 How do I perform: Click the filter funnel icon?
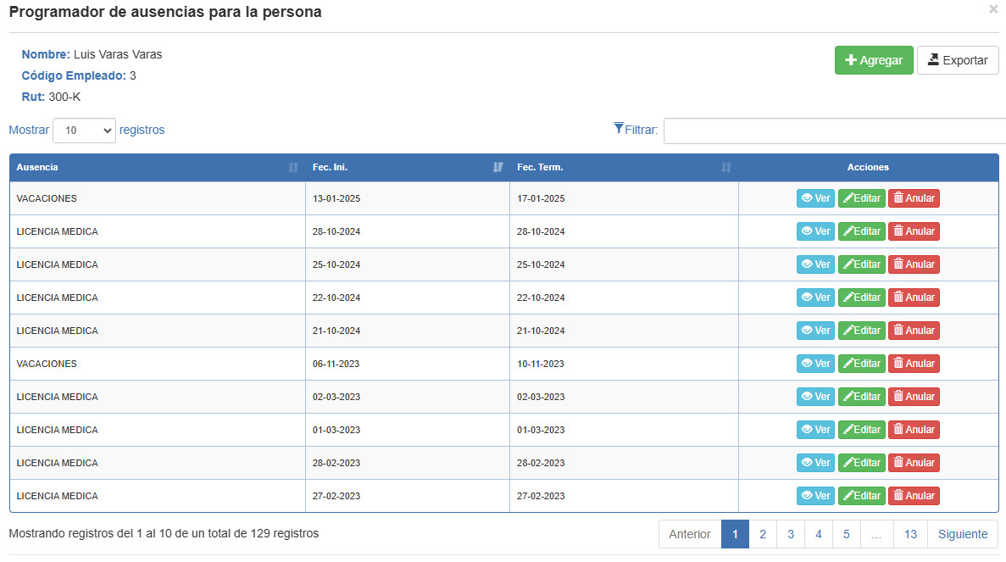click(619, 128)
